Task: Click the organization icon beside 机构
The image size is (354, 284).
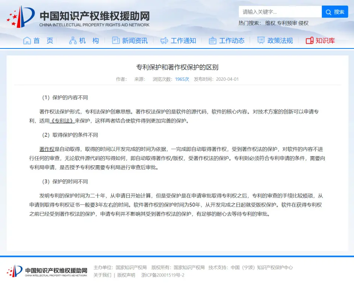Action: [x=73, y=41]
